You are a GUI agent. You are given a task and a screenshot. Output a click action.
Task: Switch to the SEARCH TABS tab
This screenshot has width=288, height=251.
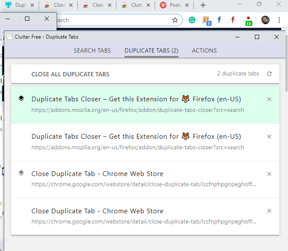(x=92, y=50)
